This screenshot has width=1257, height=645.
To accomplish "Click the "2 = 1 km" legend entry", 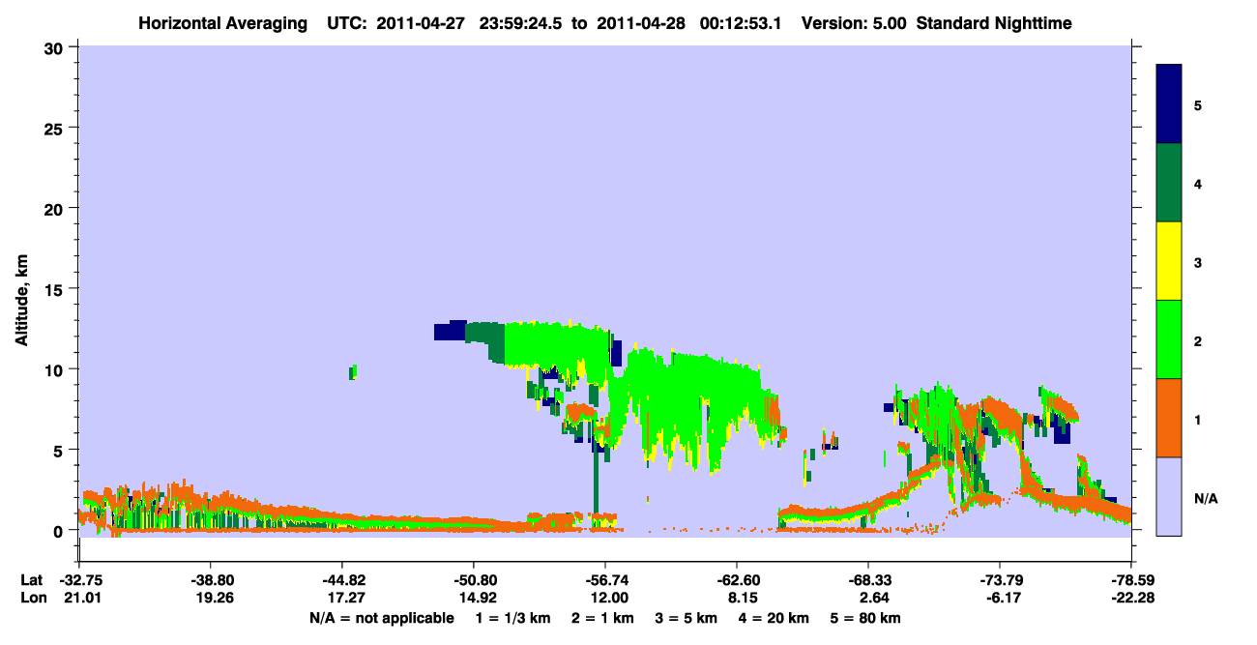I will 602,618.
